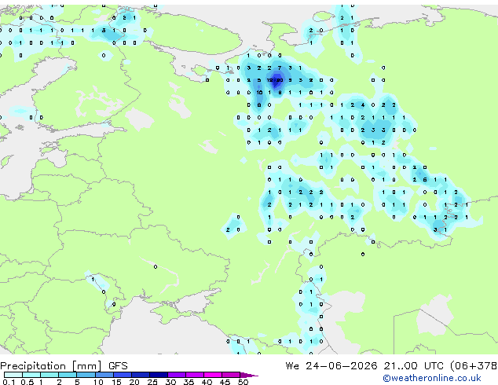498x385 pixels.
Task: Click the legend label '0.1'
Action: click(9, 382)
